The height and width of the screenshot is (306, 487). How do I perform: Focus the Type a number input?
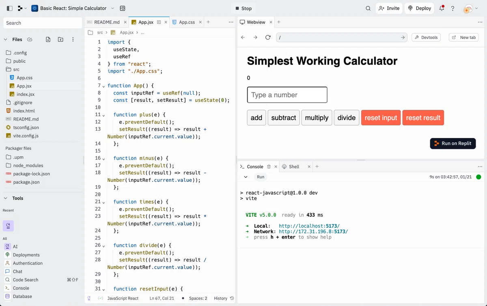click(287, 95)
